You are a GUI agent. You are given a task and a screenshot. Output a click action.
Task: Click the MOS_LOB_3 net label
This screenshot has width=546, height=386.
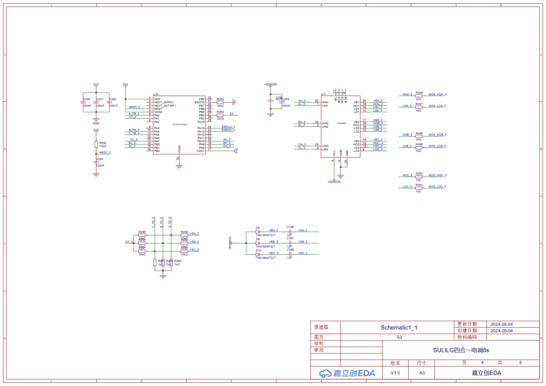pos(437,146)
